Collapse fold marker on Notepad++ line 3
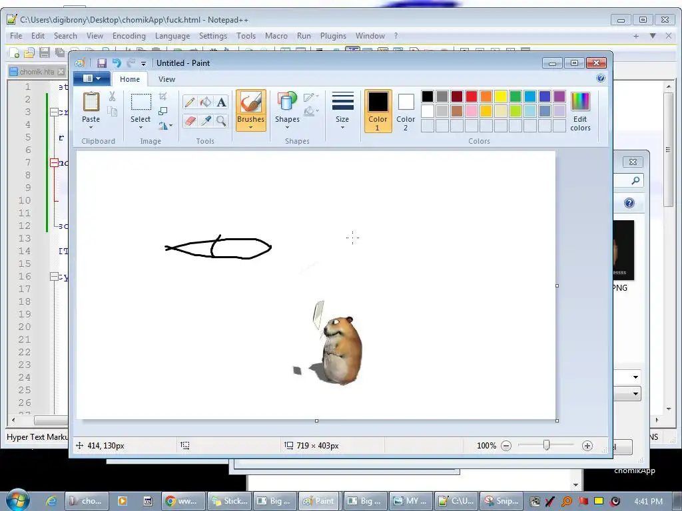 (x=54, y=112)
